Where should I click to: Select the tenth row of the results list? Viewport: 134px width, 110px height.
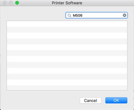67,77
